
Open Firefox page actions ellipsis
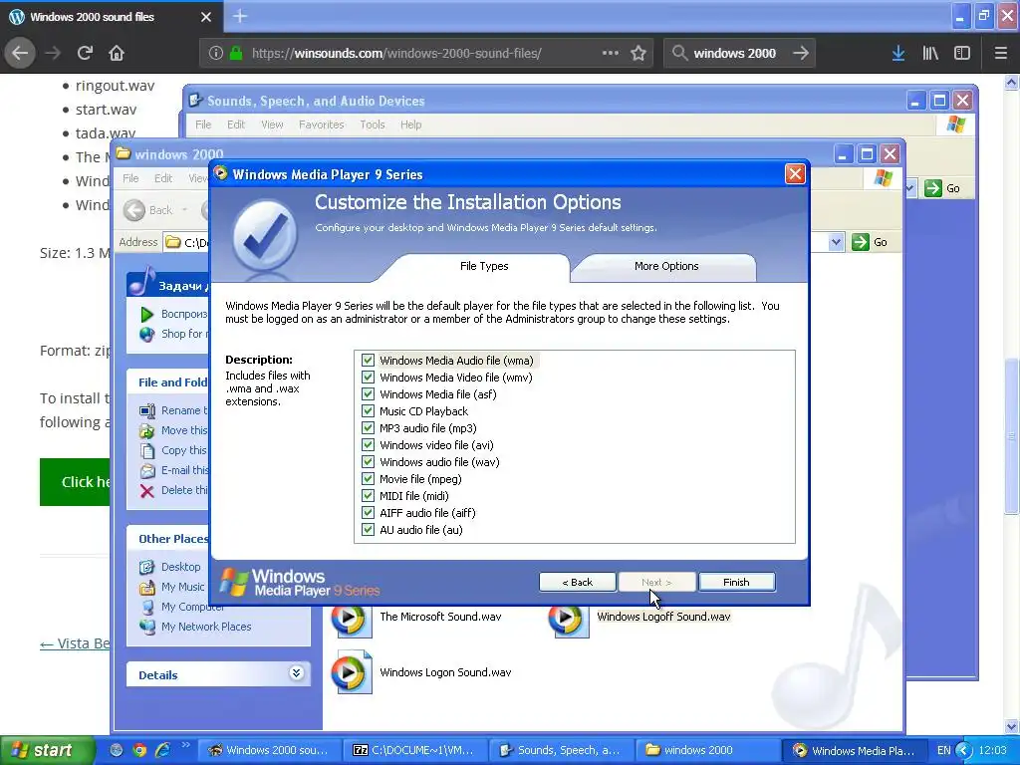[611, 53]
